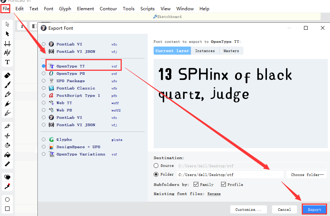330x216 pixels.
Task: Choose the Web TT woff radio button
Action: click(x=44, y=103)
